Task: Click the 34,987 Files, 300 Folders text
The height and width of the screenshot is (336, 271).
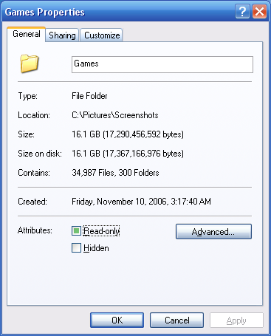Action: pos(115,173)
